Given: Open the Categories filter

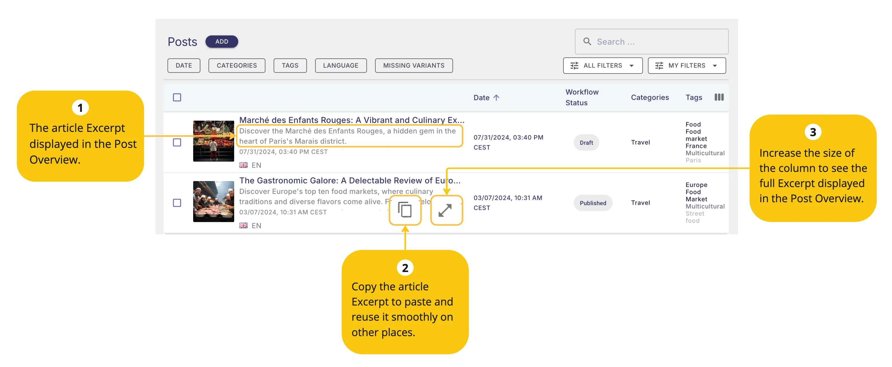Looking at the screenshot, I should pos(237,66).
